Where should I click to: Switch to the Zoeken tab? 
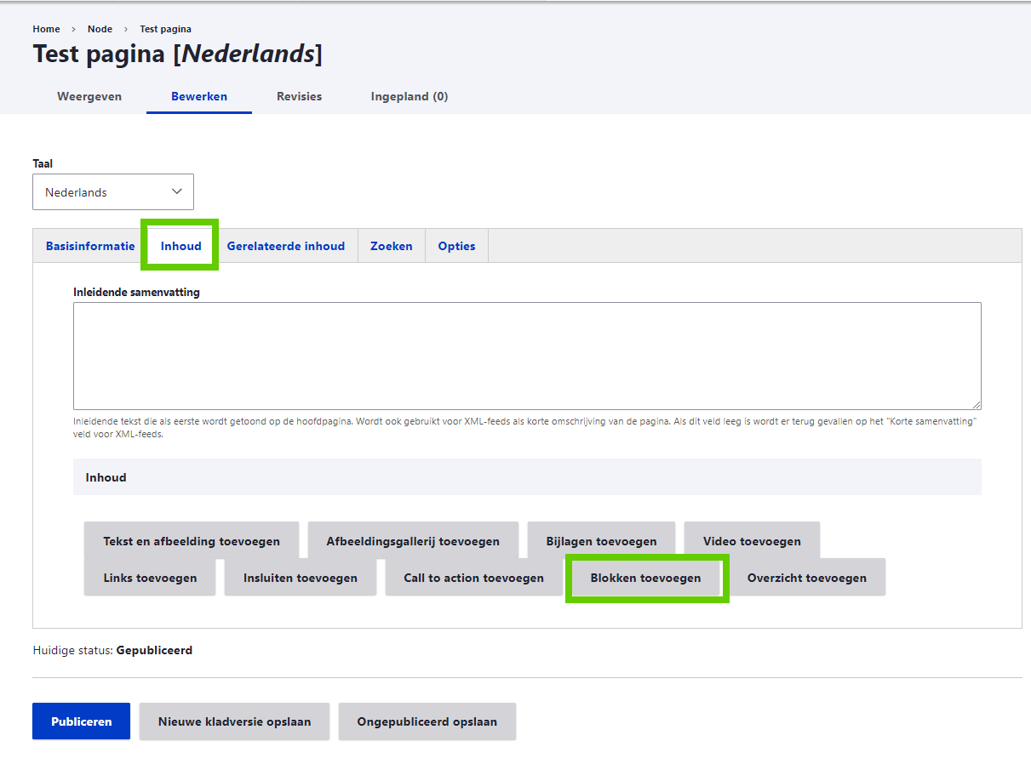391,246
